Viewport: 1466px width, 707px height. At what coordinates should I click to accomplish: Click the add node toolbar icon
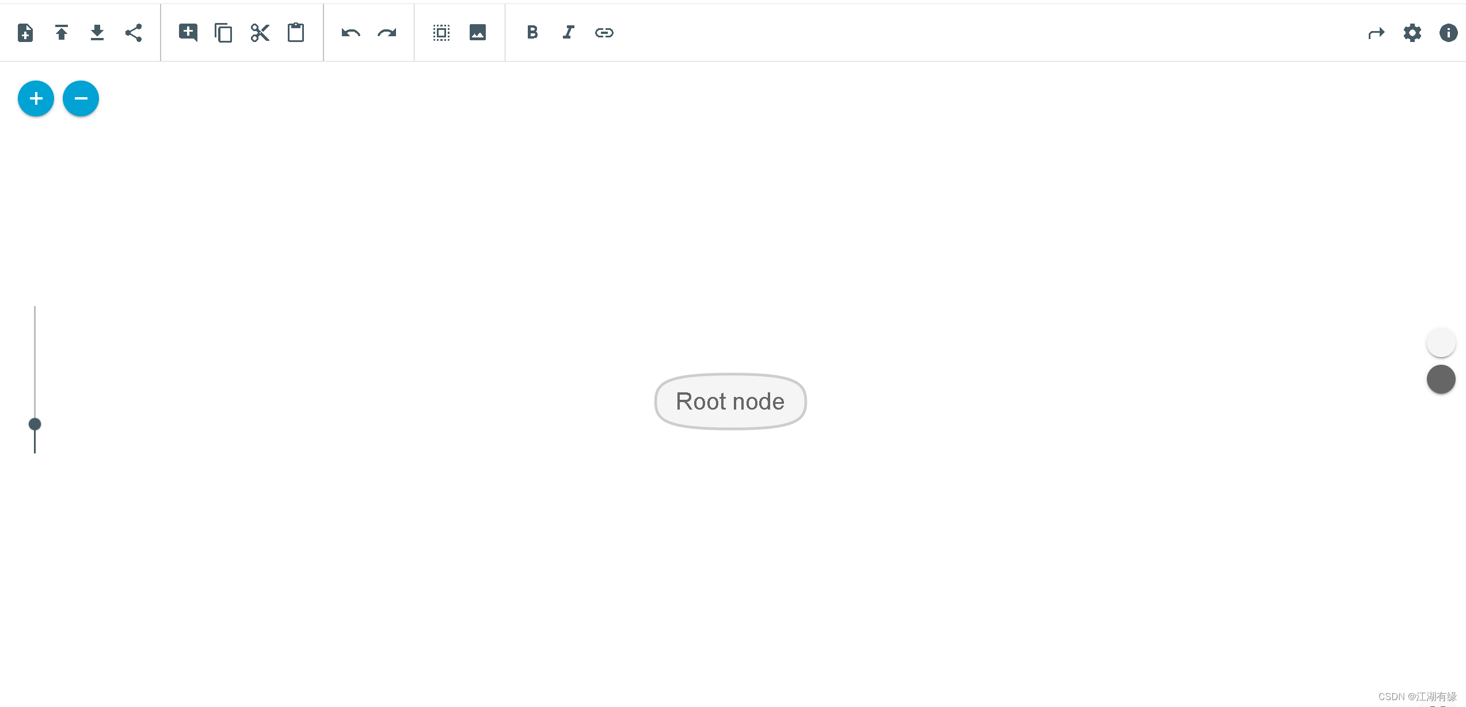coord(188,33)
